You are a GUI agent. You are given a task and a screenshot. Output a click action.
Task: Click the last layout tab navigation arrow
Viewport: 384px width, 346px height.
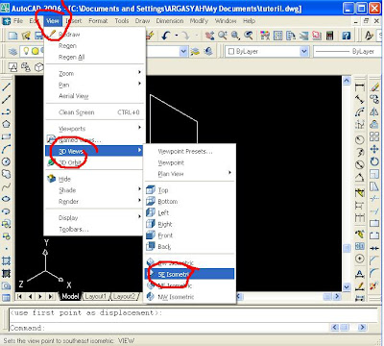(x=50, y=296)
